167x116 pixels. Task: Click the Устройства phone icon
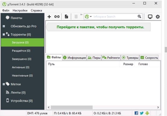(8, 100)
